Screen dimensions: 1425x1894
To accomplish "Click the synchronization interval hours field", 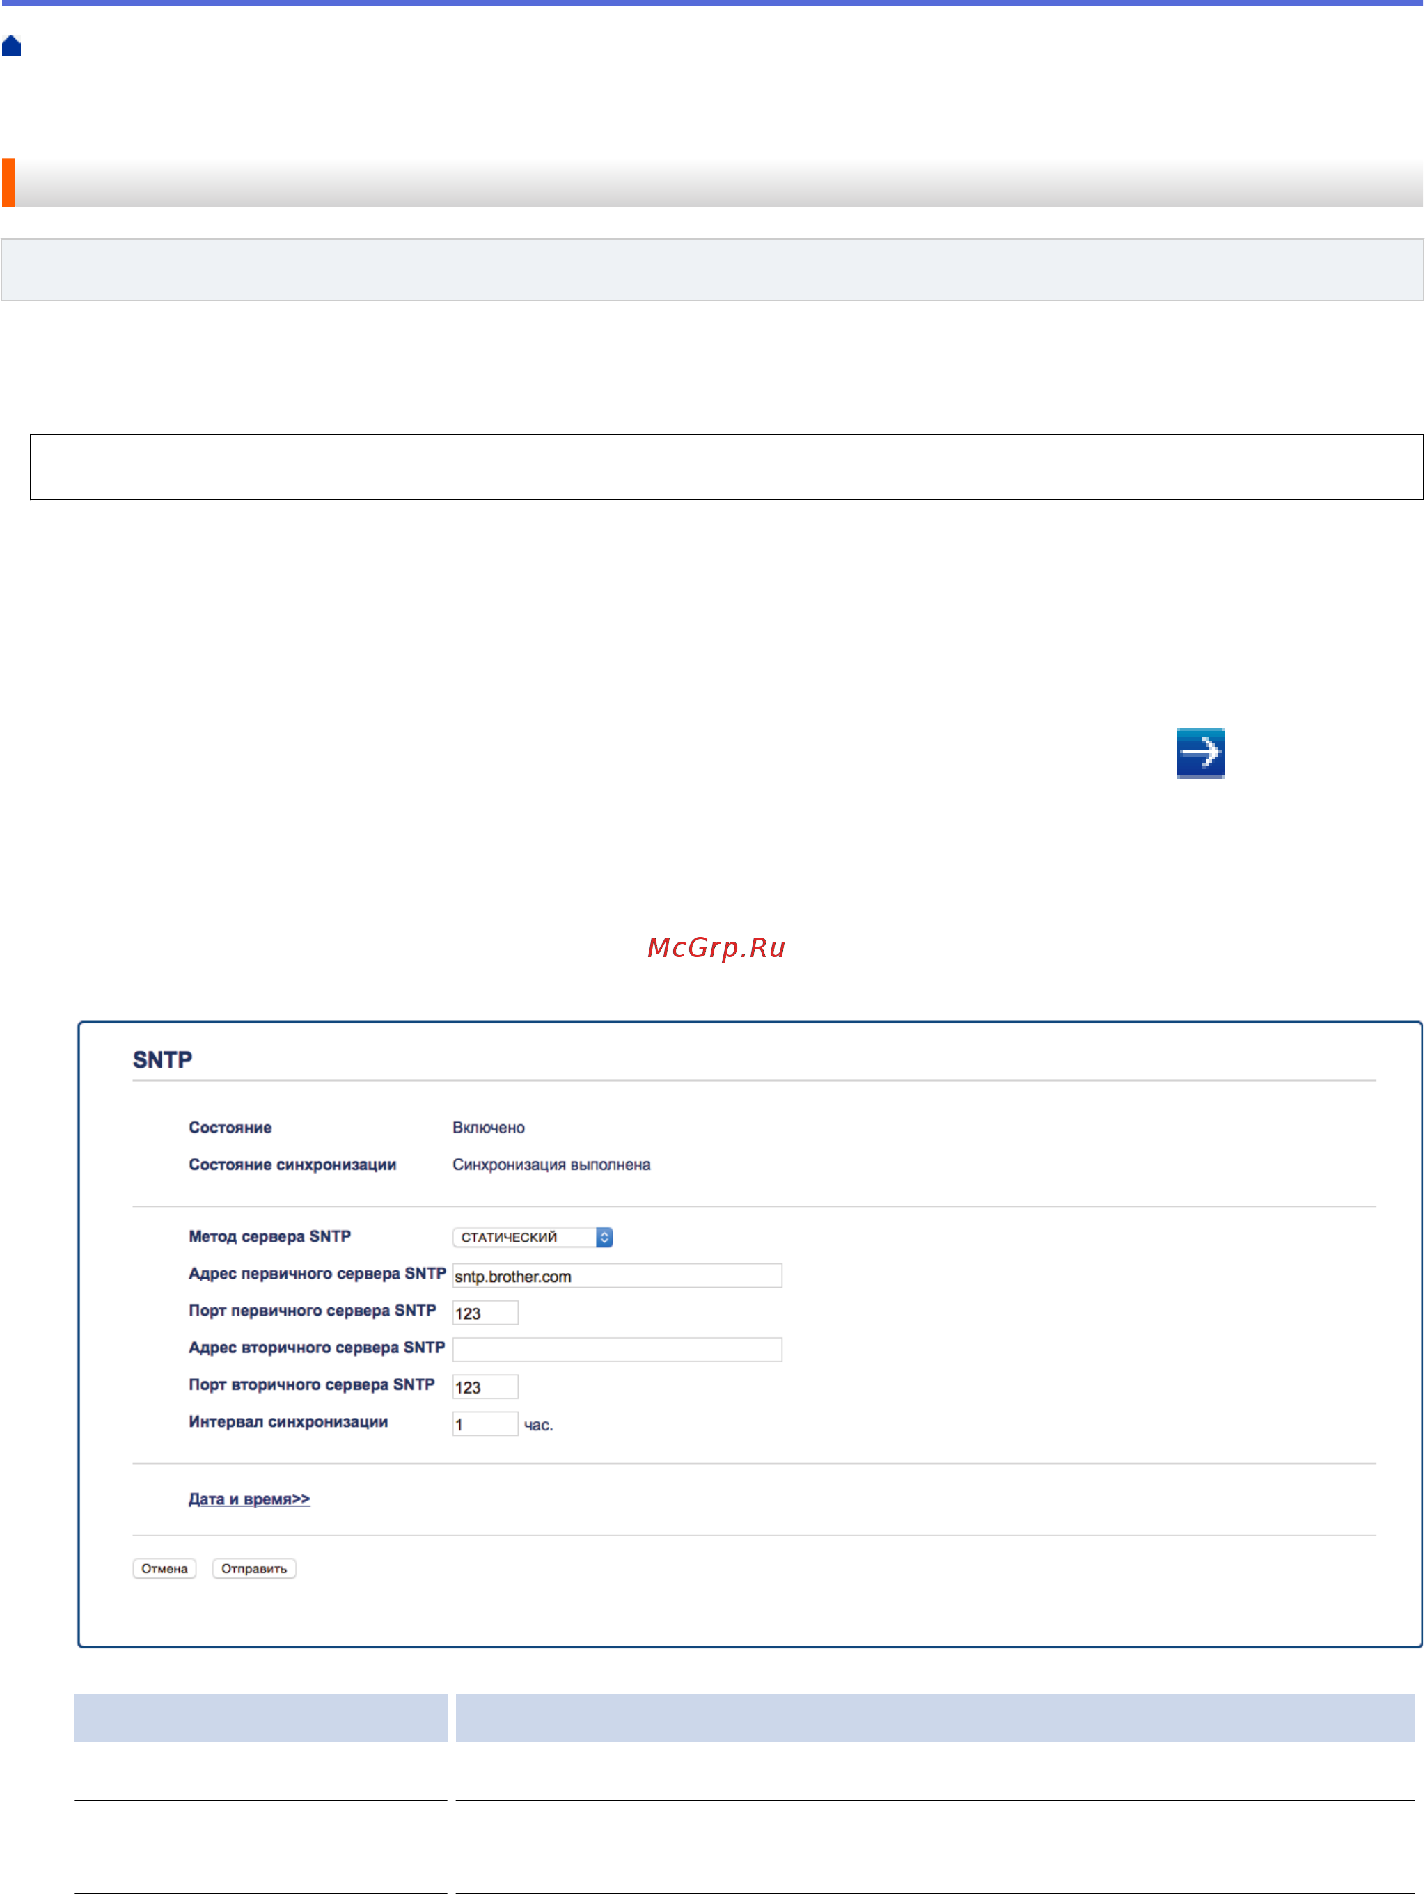I will point(485,1424).
